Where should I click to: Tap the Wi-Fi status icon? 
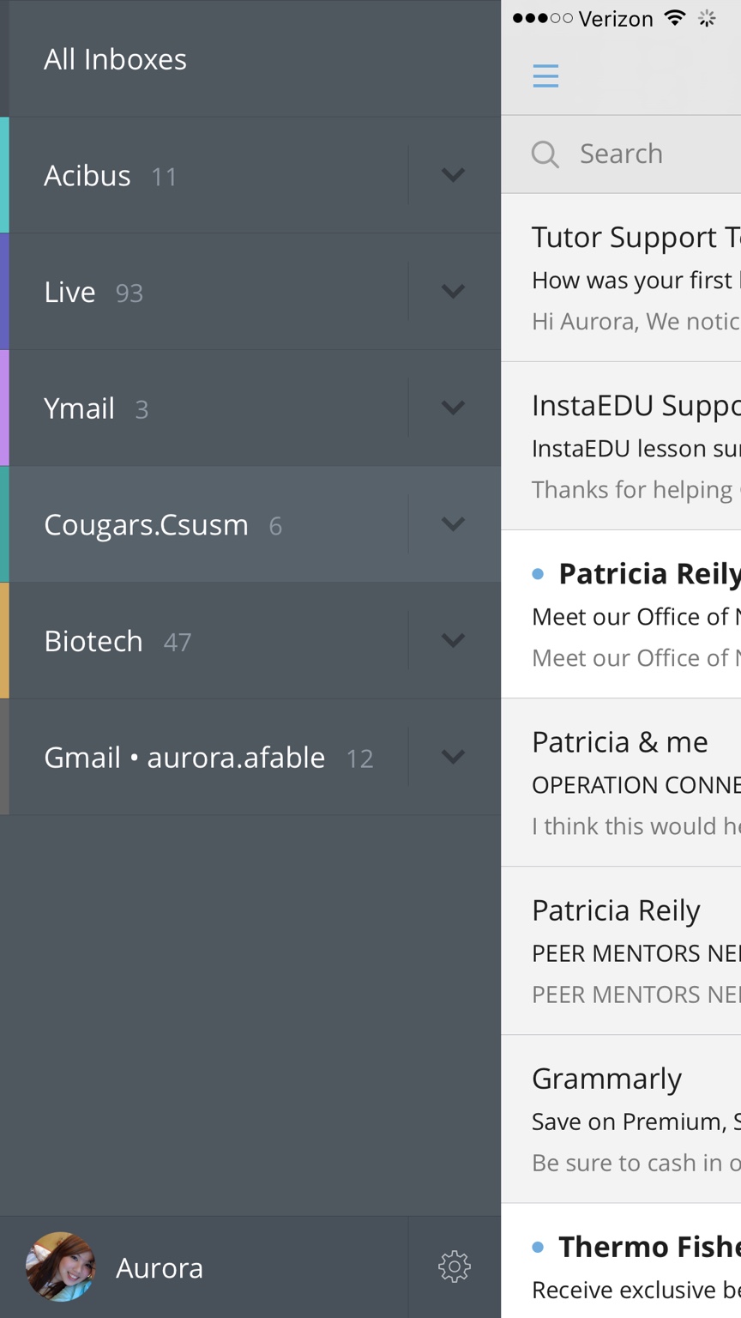(676, 18)
